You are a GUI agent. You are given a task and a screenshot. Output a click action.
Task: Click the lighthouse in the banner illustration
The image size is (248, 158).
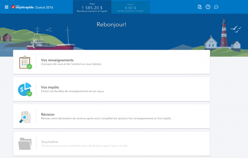click(224, 33)
